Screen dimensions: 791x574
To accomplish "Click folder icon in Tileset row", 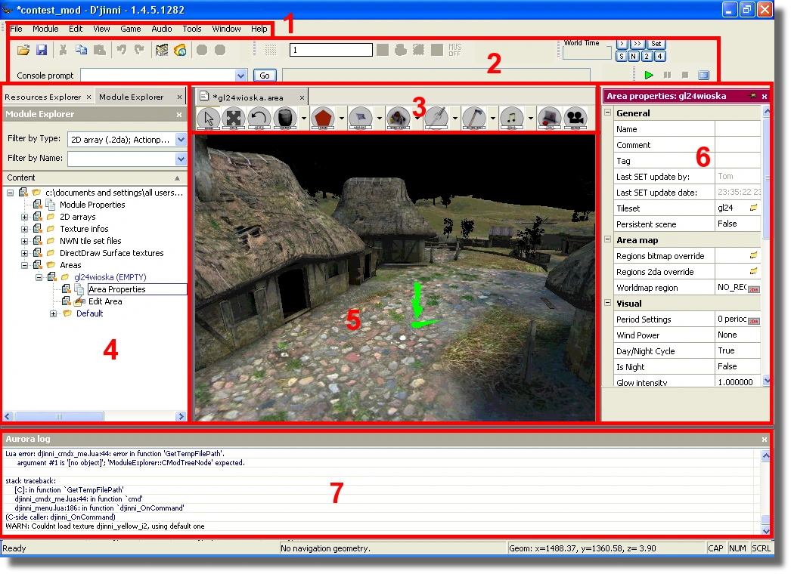I will 754,208.
